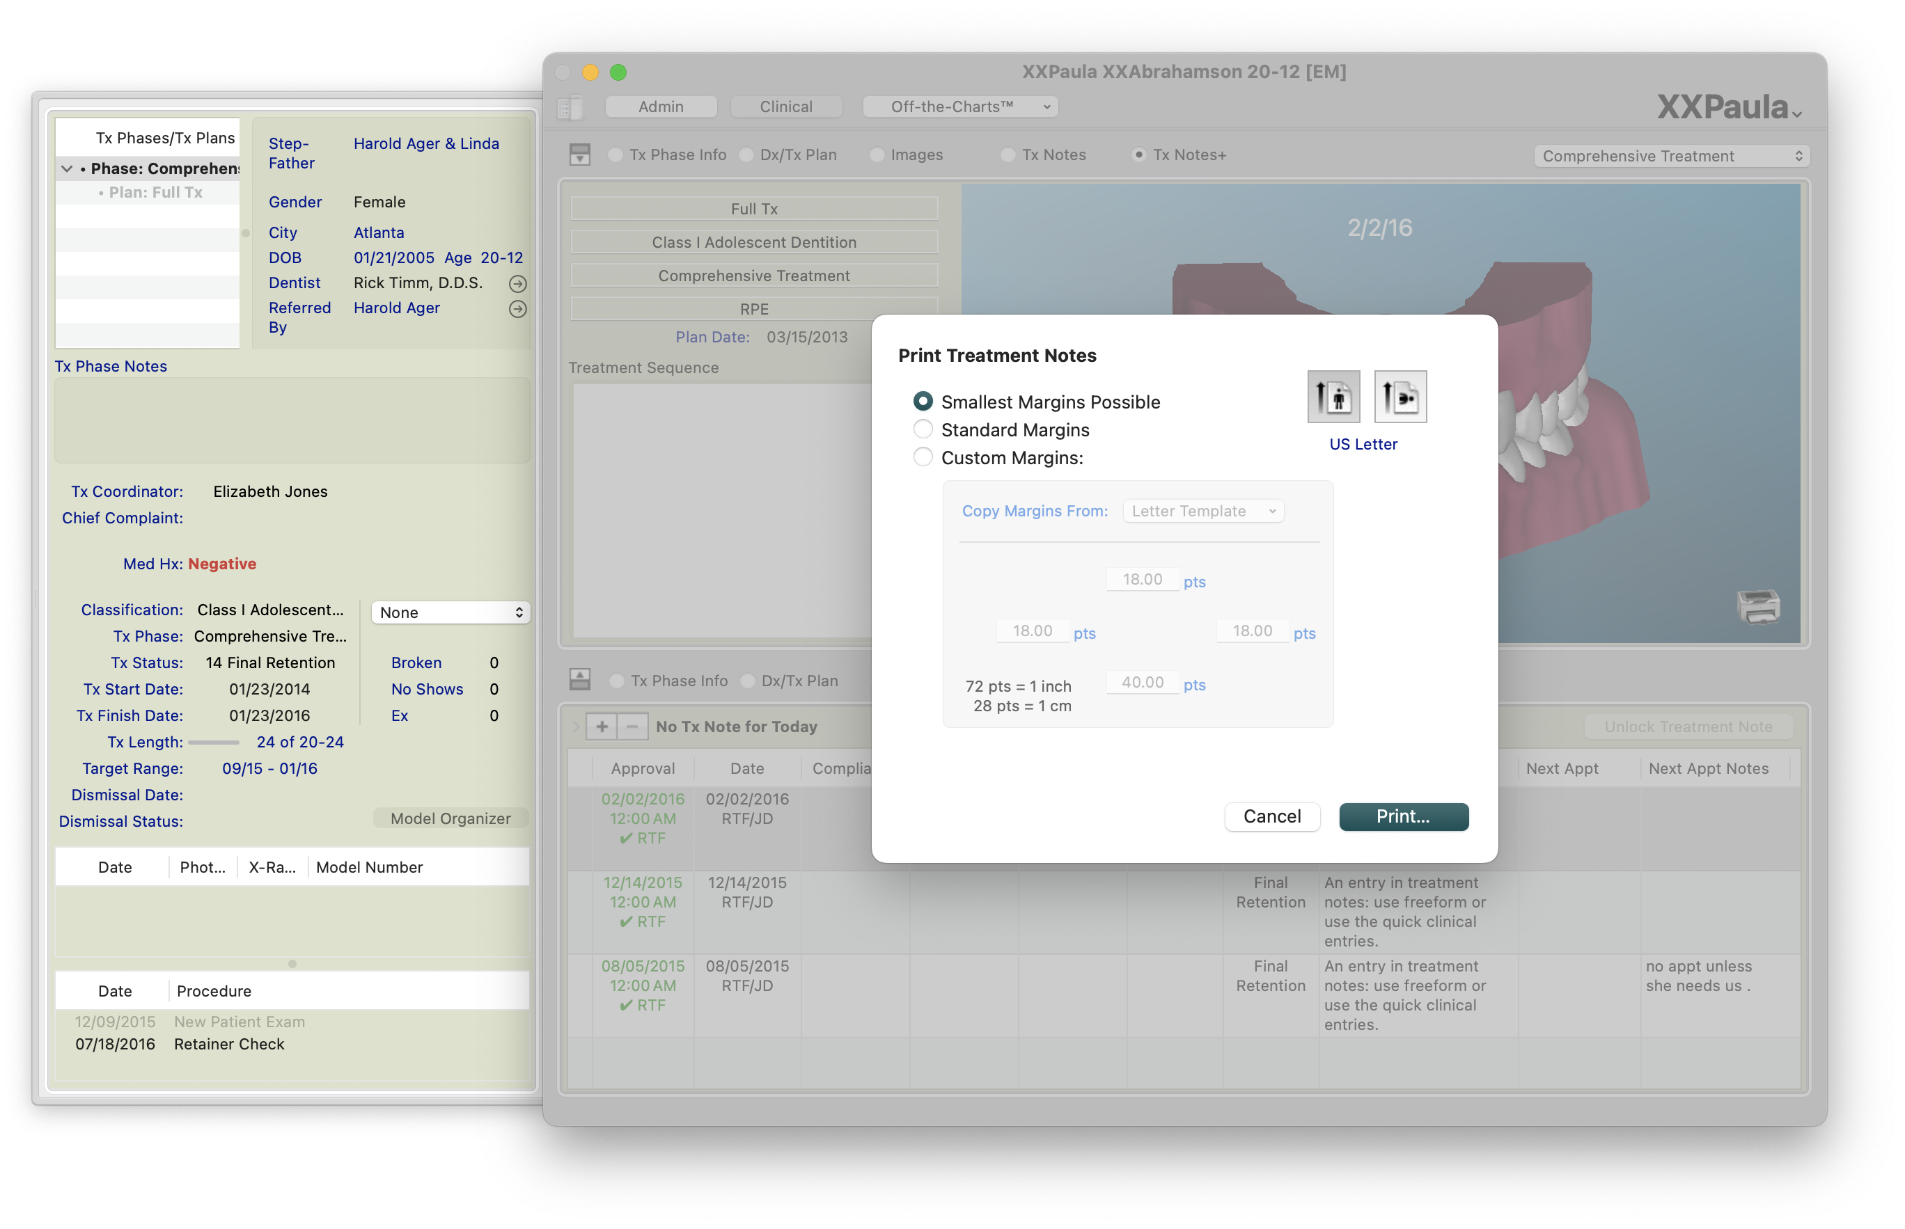Click the sidebar panel toggle icon
1905x1229 pixels.
click(570, 107)
